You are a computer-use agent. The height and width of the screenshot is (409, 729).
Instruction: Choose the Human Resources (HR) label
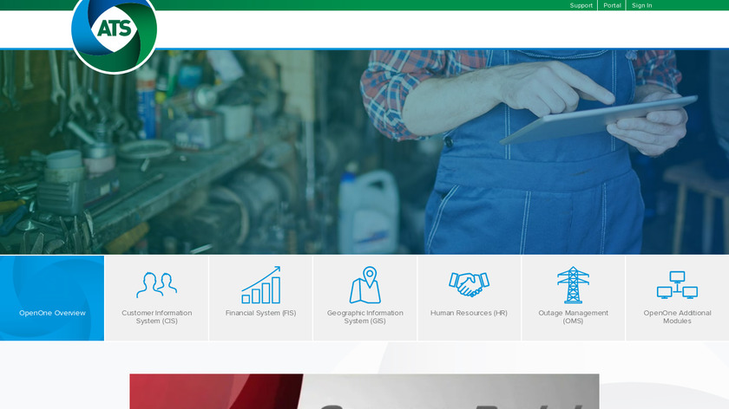point(469,313)
